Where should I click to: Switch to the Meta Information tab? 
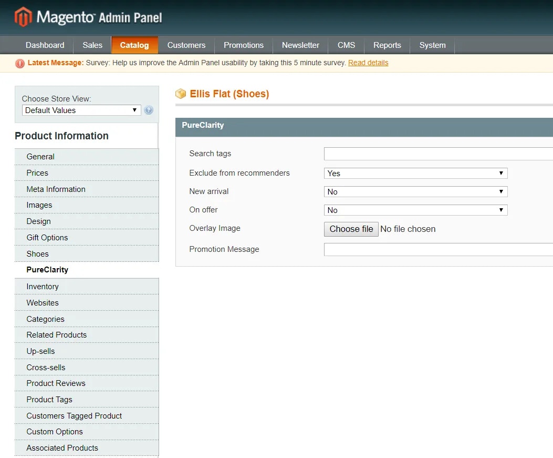coord(87,189)
